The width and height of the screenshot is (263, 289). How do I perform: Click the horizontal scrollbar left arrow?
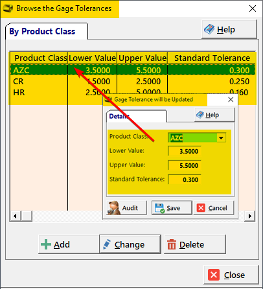click(15, 216)
